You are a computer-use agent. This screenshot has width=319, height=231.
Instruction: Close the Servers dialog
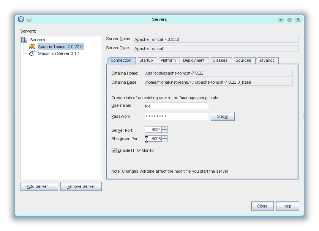(x=262, y=206)
